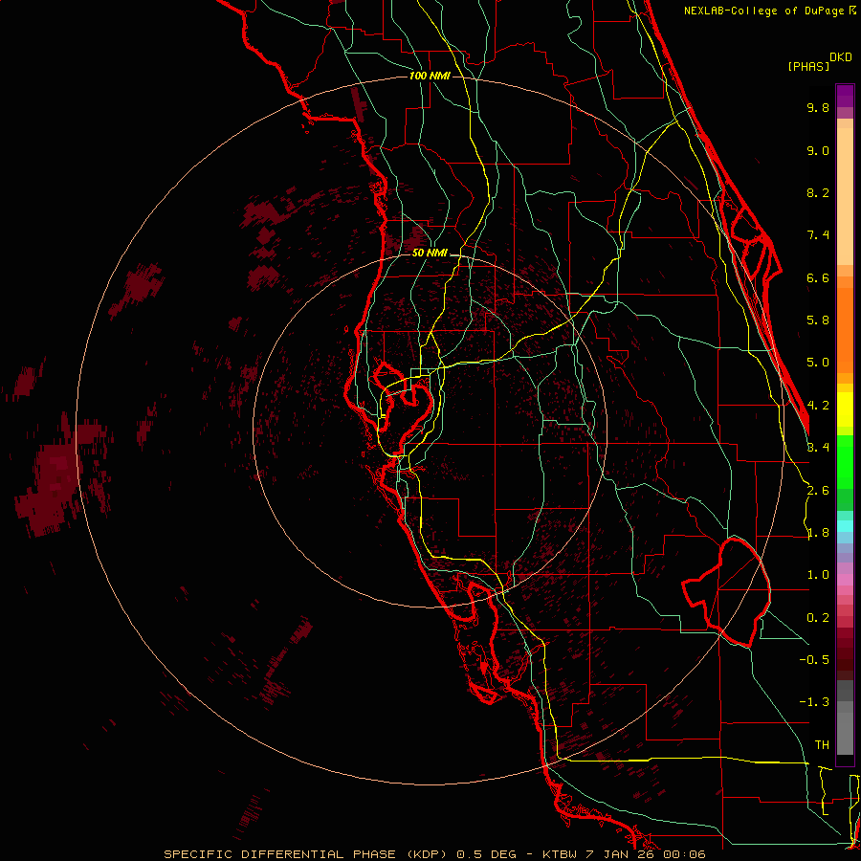Pick the orange band of the color scale

click(845, 329)
